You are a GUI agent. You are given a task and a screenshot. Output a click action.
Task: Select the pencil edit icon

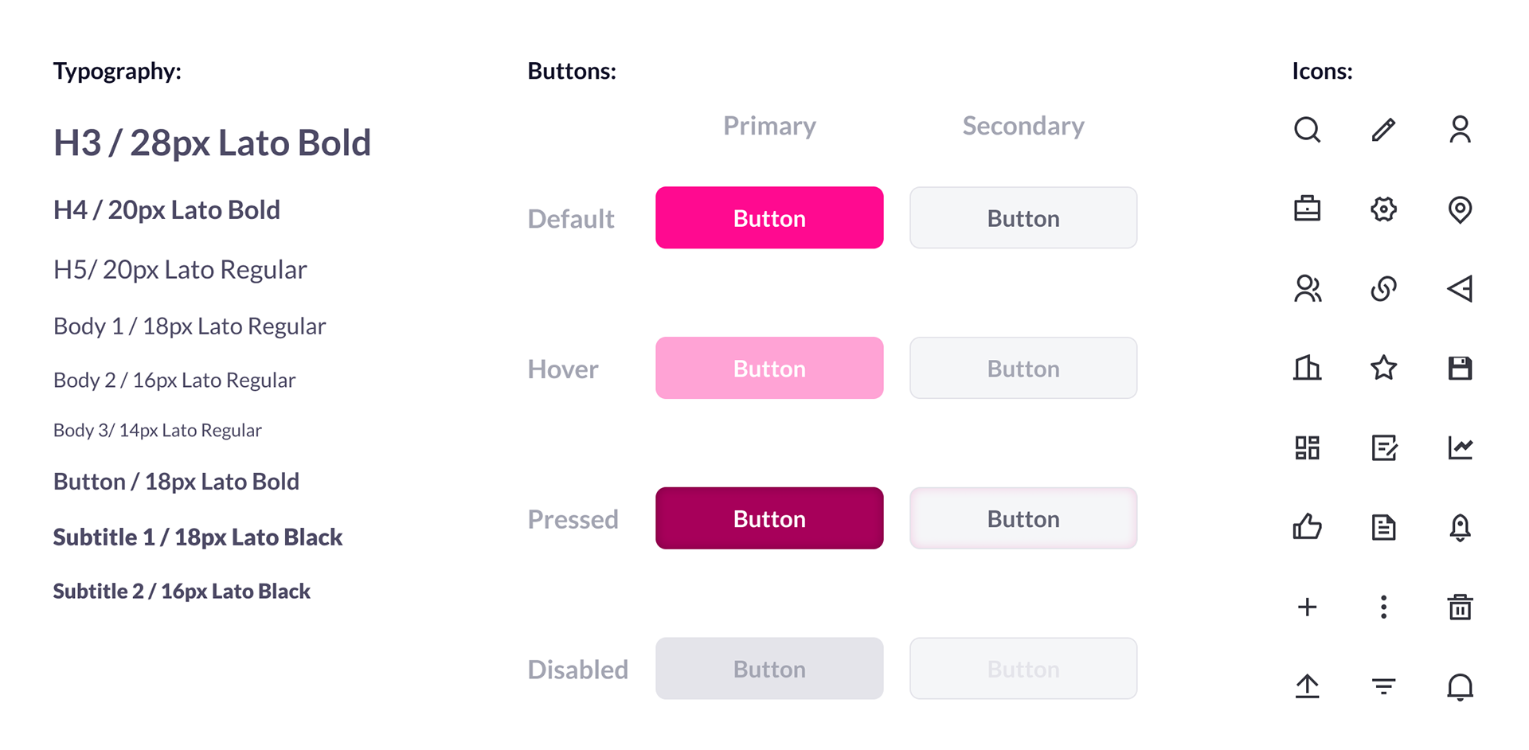pyautogui.click(x=1383, y=129)
